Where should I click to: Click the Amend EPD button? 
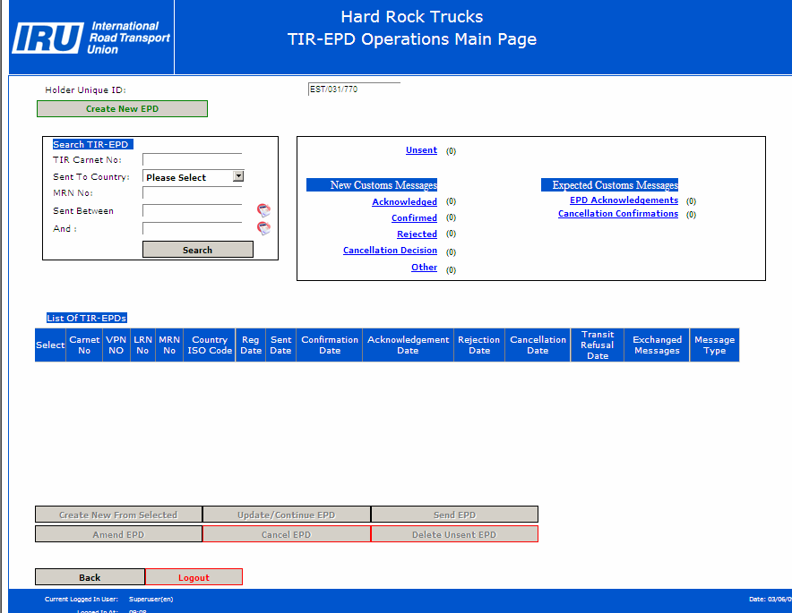point(118,534)
